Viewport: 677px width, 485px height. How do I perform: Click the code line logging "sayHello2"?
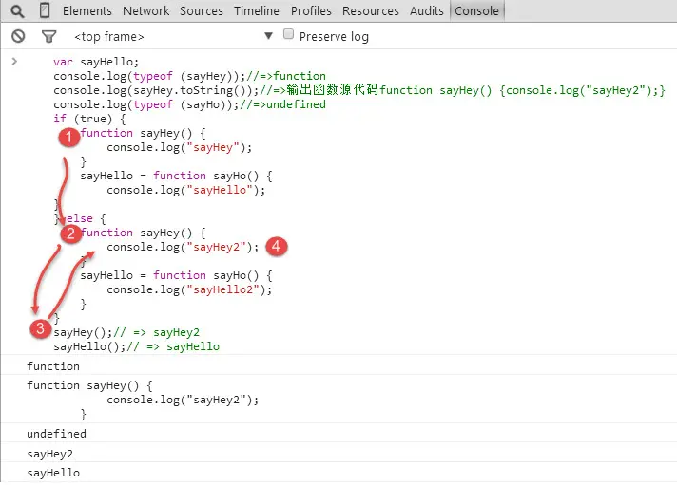point(189,289)
